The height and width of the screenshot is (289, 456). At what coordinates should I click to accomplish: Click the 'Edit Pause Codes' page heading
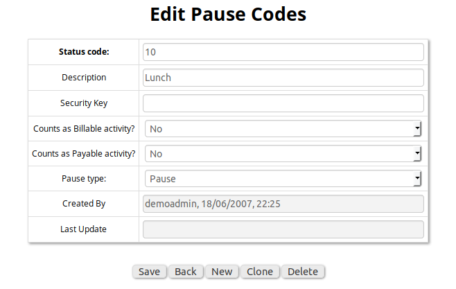tap(228, 15)
